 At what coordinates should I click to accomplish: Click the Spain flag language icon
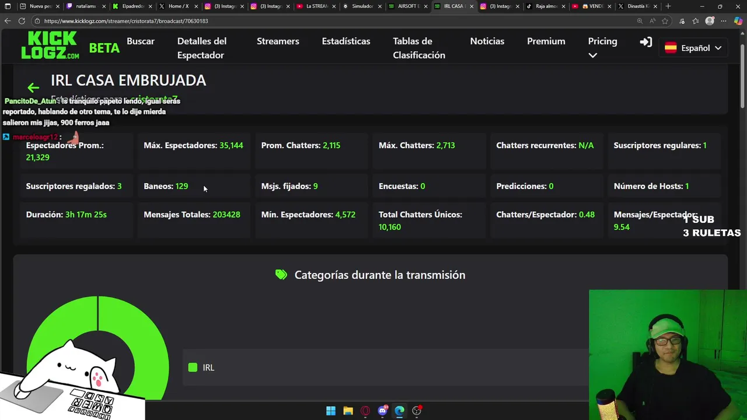671,48
